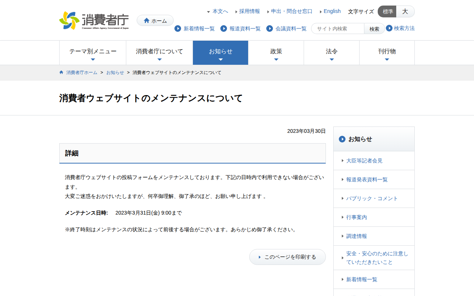The image size is (474, 296).
Task: Open the テーマ別メニュー navigation tab
Action: point(93,53)
